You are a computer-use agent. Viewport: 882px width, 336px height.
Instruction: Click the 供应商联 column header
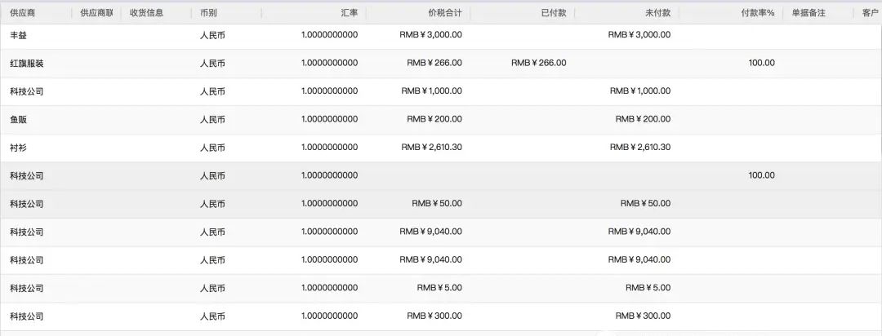click(x=96, y=13)
